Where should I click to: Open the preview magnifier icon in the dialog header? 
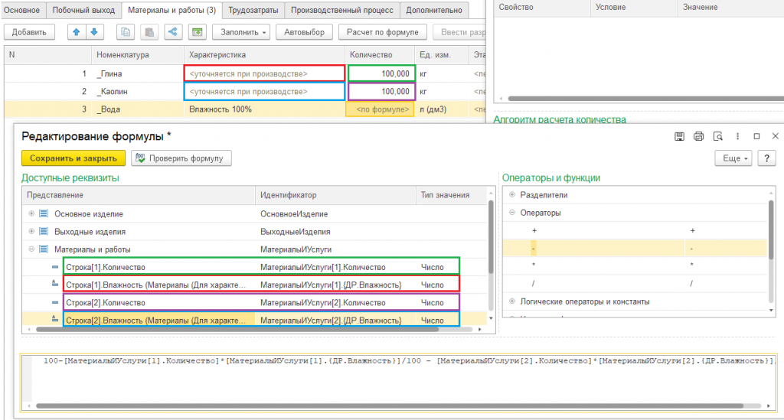717,136
